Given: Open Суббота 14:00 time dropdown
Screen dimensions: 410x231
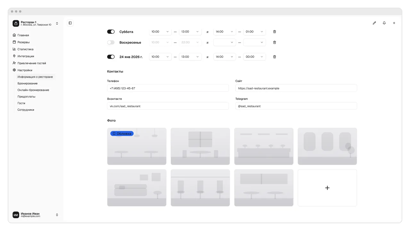Looking at the screenshot, I should [225, 32].
